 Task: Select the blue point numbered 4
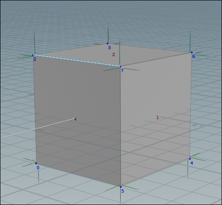point(190,159)
